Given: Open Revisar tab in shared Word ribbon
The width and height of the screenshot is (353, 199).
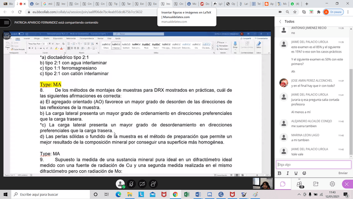Looking at the screenshot, I should coord(100,38).
